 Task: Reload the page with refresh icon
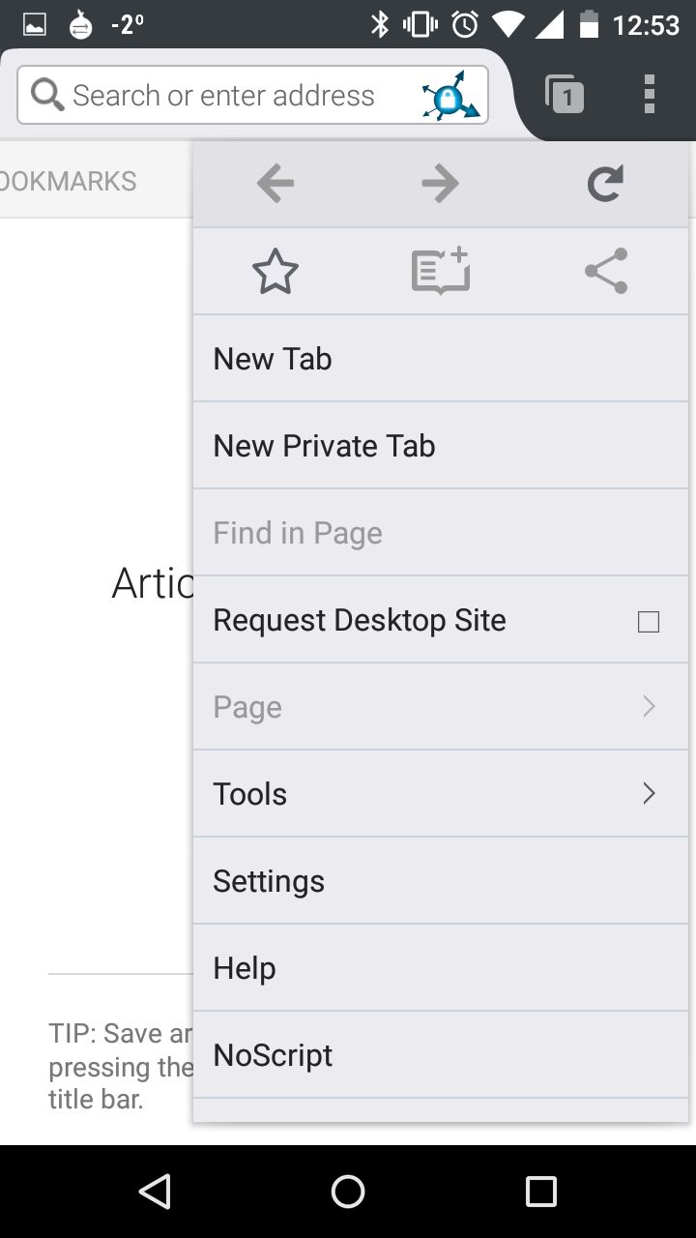[x=606, y=183]
